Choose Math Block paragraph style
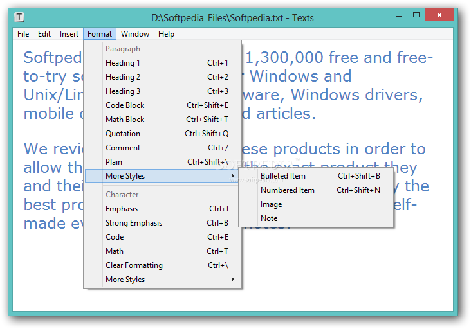This screenshot has height=329, width=471. pos(163,120)
